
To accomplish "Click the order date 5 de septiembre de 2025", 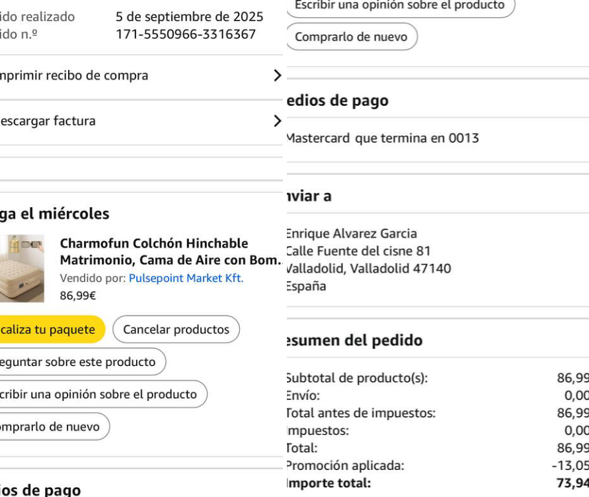I will tap(189, 17).
